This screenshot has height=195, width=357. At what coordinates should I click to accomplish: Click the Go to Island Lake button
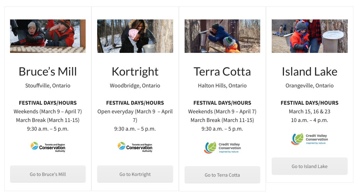click(x=310, y=166)
